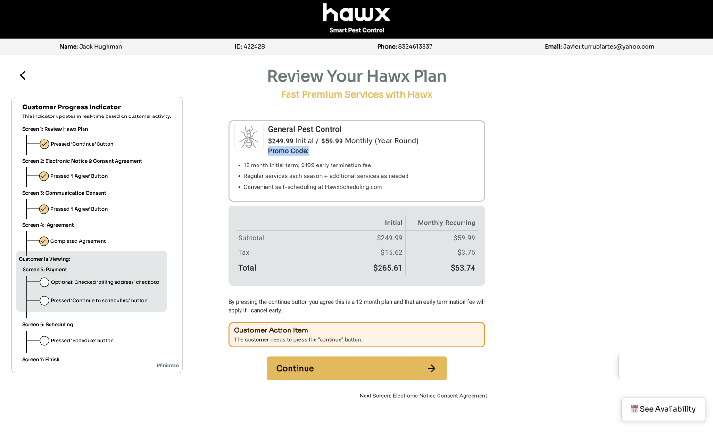713x446 pixels.
Task: Toggle the 'Pressed Schedule button' progress circle
Action: [44, 340]
